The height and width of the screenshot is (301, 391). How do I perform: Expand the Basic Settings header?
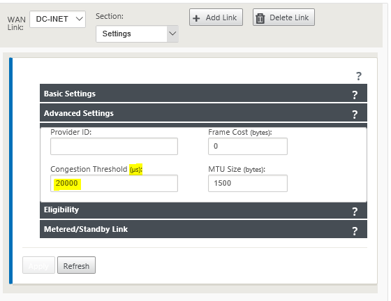pyautogui.click(x=203, y=93)
